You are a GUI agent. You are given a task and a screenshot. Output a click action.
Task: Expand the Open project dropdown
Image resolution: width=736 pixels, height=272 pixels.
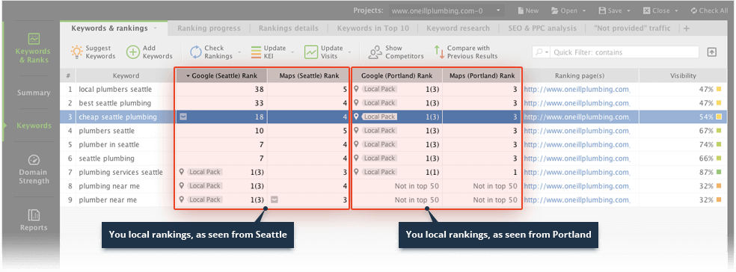(584, 10)
